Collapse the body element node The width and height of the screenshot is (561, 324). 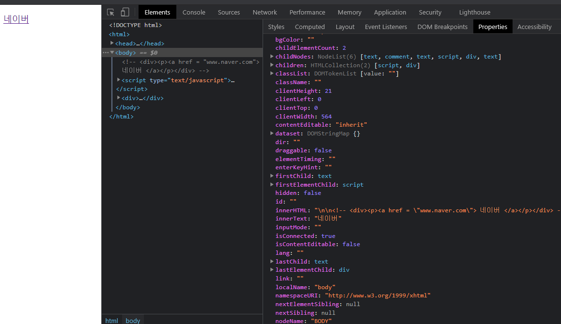tap(112, 53)
